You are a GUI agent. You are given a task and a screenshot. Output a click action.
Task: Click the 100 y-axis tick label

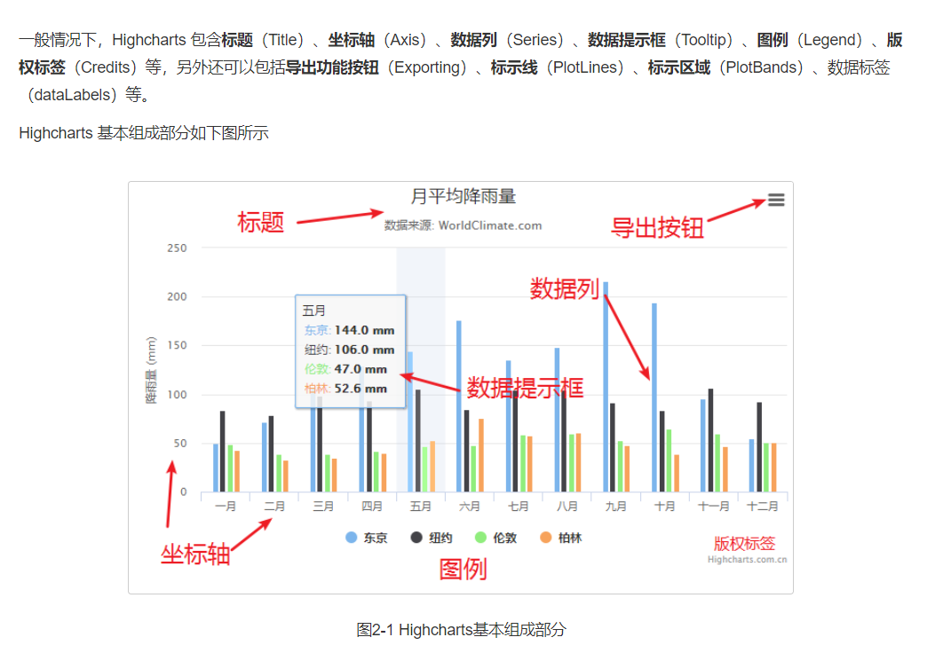(x=177, y=395)
